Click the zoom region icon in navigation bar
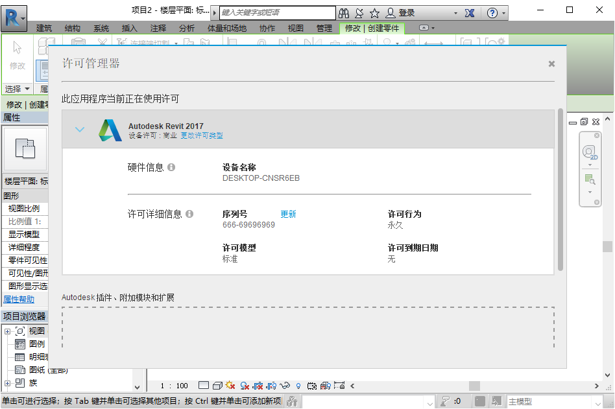 590,180
